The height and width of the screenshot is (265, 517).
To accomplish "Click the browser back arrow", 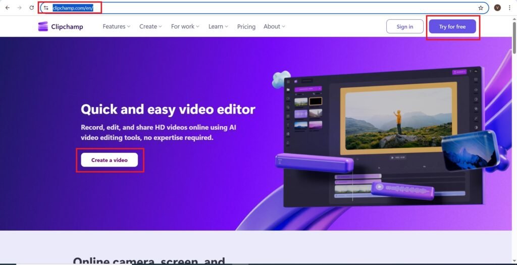I will click(x=7, y=8).
